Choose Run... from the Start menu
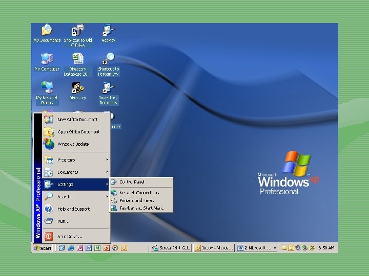The height and width of the screenshot is (276, 369). [76, 221]
